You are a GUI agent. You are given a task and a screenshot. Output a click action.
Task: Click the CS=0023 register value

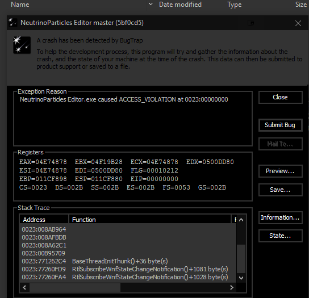(x=33, y=187)
